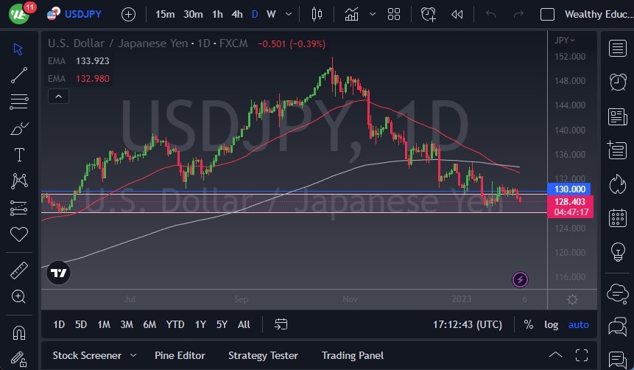The height and width of the screenshot is (370, 634).
Task: Toggle the log scale
Action: (551, 324)
